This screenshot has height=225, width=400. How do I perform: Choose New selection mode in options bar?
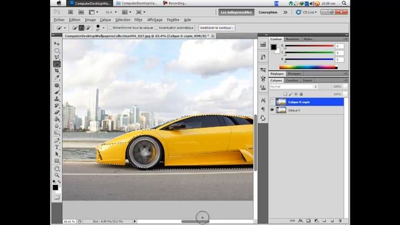tap(74, 27)
